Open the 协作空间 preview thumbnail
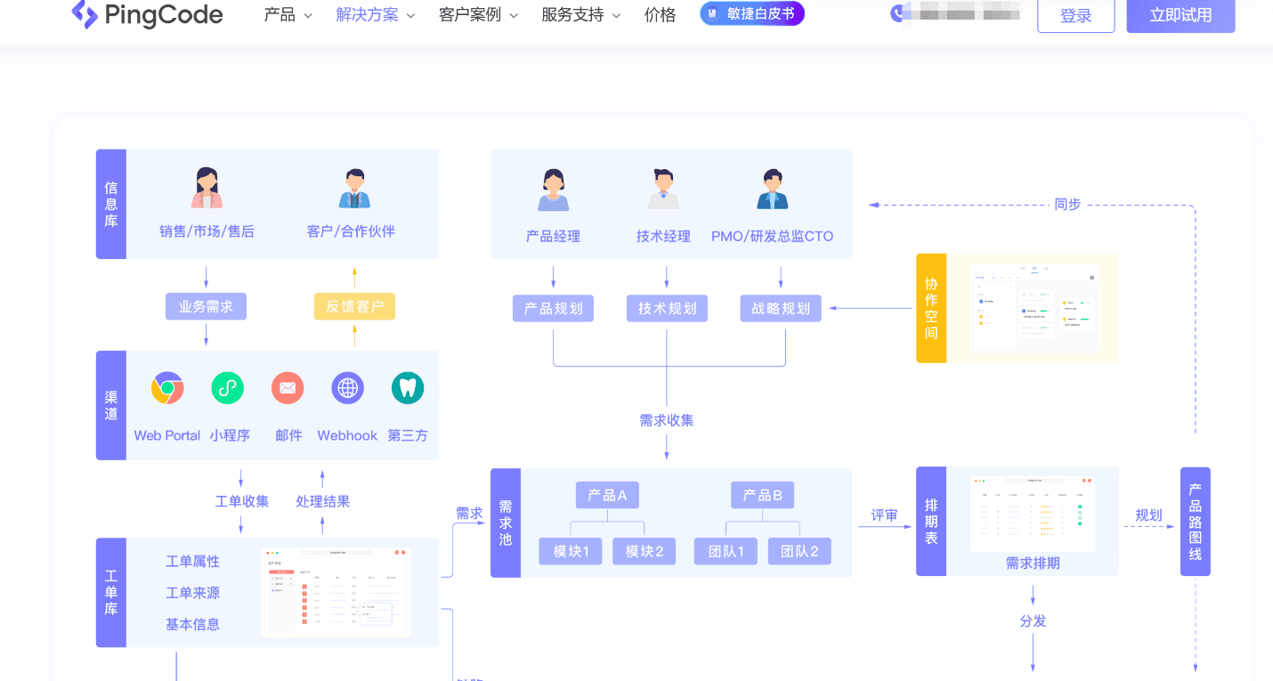This screenshot has width=1273, height=681. click(1034, 307)
